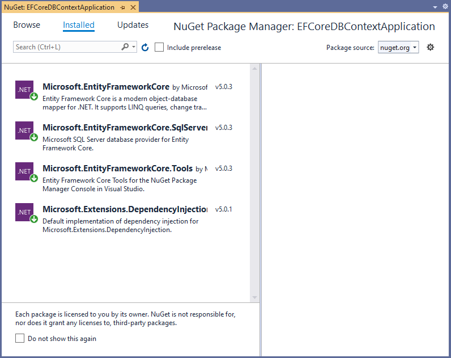This screenshot has height=358, width=451.
Task: Click DependencyInjection package .NET icon
Action: click(24, 212)
